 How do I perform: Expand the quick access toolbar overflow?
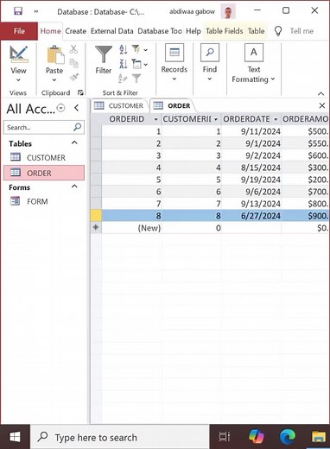(36, 11)
